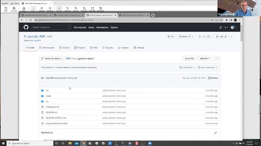
Task: Open the repository Pull requests tab
Action: 46,48
